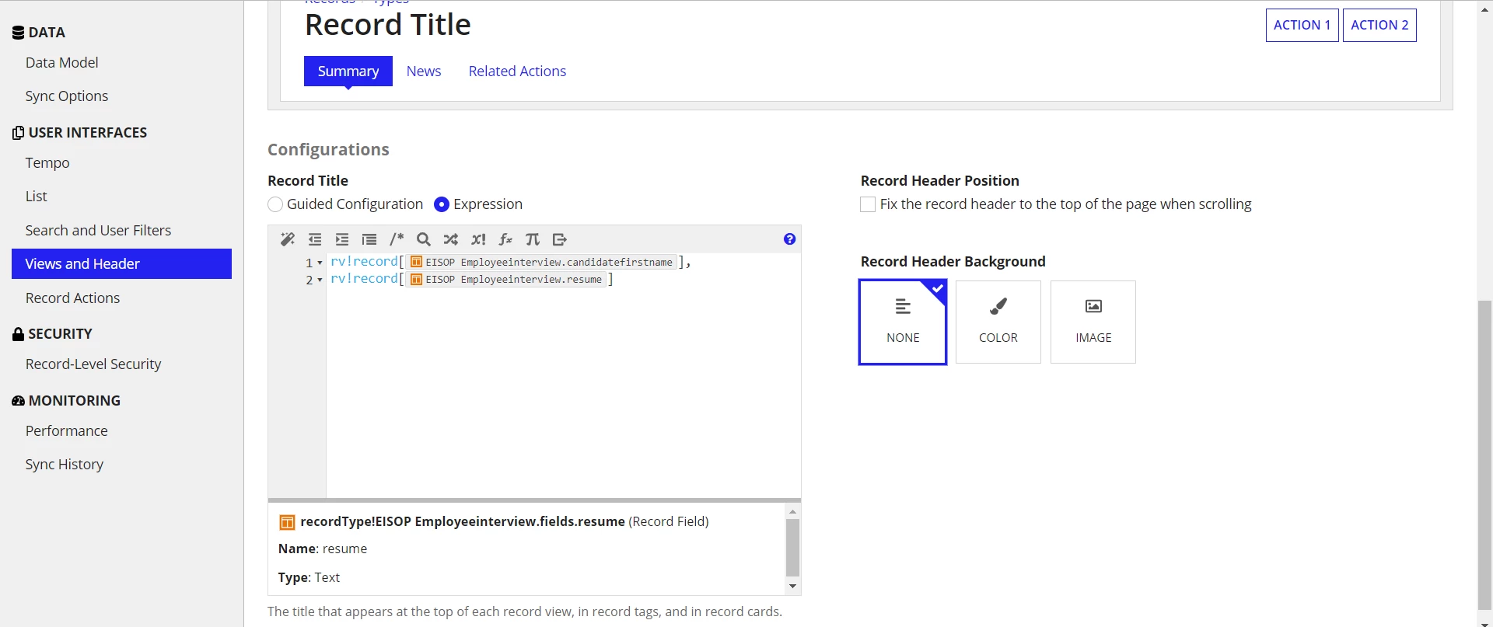Open search with the magnifier icon
The height and width of the screenshot is (627, 1493).
[424, 239]
